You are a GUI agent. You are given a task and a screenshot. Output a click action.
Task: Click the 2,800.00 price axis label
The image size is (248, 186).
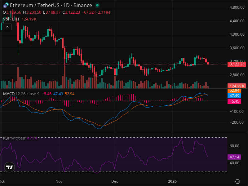(237, 75)
